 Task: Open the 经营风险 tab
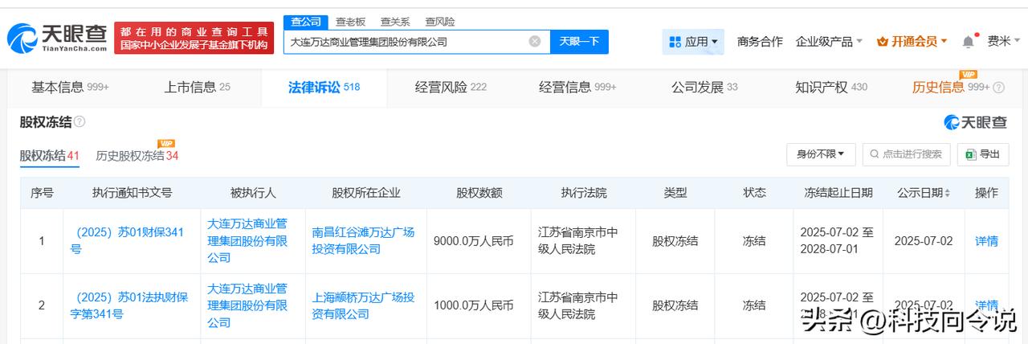[451, 87]
